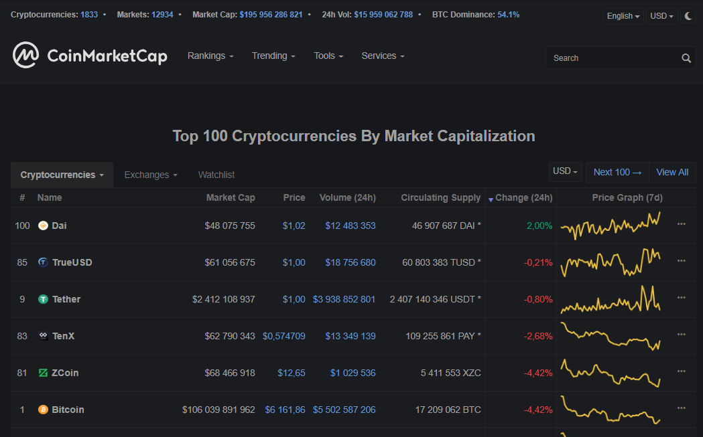Image resolution: width=703 pixels, height=437 pixels.
Task: Click the Tether coin icon
Action: [43, 299]
